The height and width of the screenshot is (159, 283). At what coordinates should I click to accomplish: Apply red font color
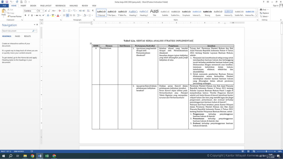click(x=58, y=15)
